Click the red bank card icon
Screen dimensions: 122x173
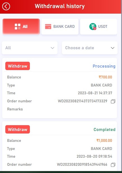[x=48, y=26]
